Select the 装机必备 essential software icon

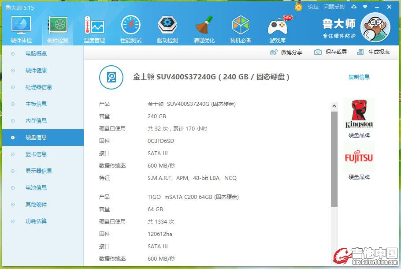coord(241,26)
